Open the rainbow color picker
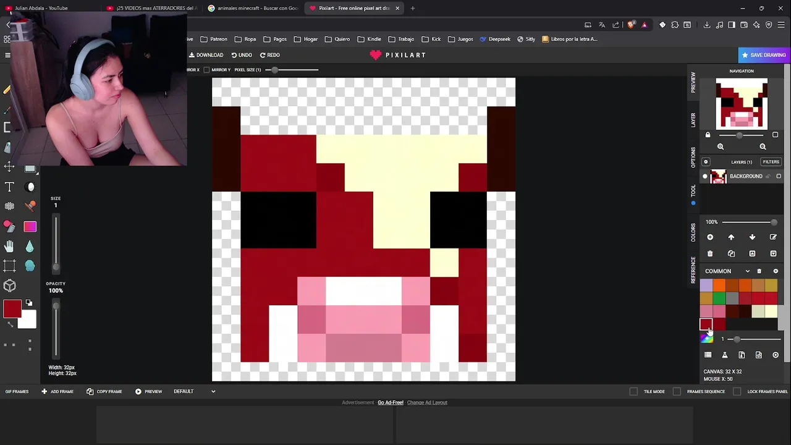 706,339
